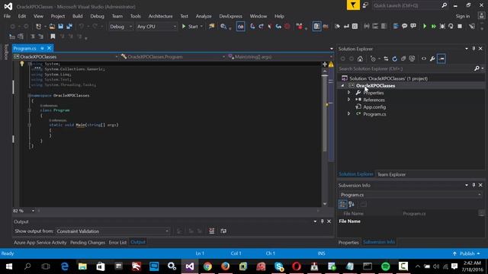Switch to the Team Explorer tab

tap(391, 174)
